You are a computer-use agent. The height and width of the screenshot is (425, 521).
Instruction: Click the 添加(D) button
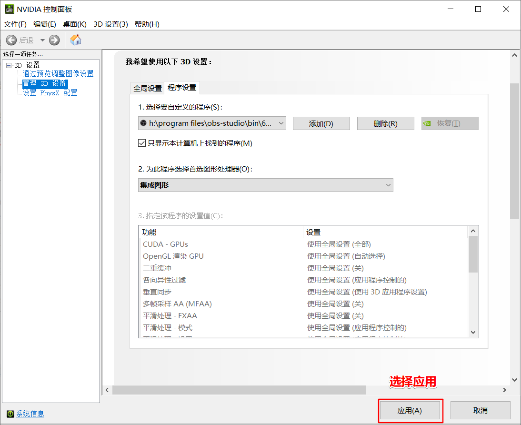321,123
